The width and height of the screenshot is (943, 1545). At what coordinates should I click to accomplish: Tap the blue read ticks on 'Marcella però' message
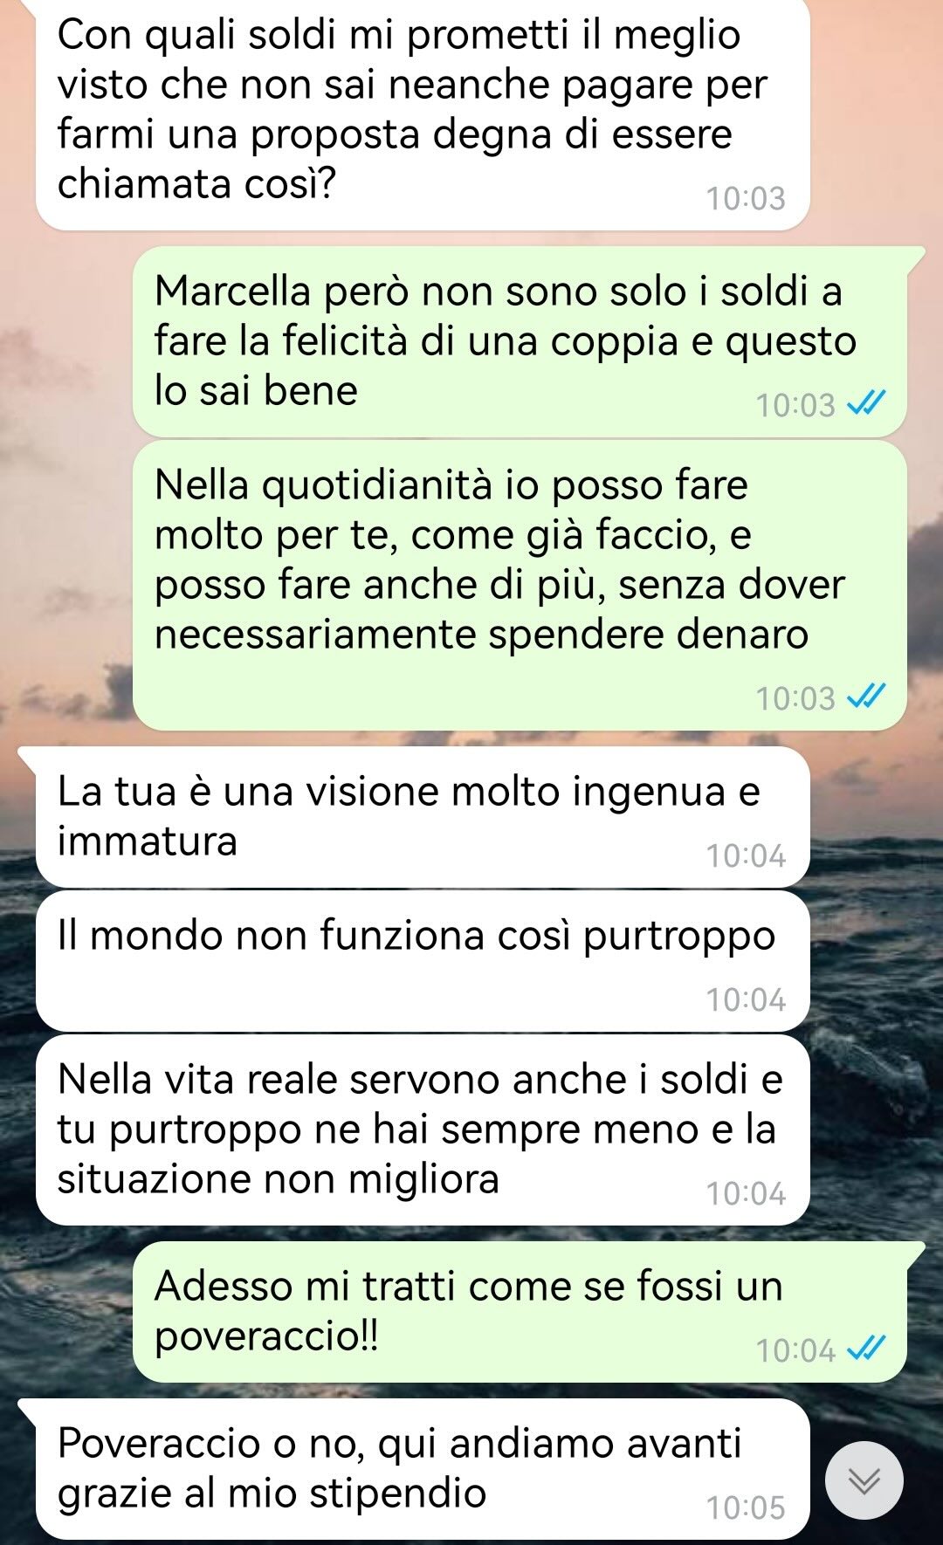tap(867, 405)
